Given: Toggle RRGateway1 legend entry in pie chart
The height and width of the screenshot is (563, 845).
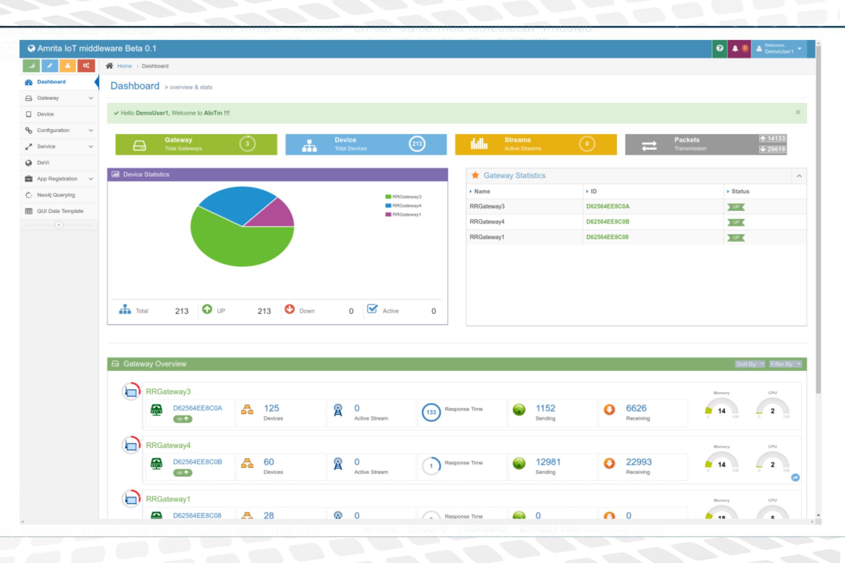Looking at the screenshot, I should click(403, 215).
